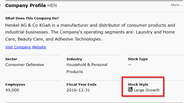The width and height of the screenshot is (184, 103).
Task: Select the 2016-12-31 fiscal year date
Action: click(x=78, y=90)
